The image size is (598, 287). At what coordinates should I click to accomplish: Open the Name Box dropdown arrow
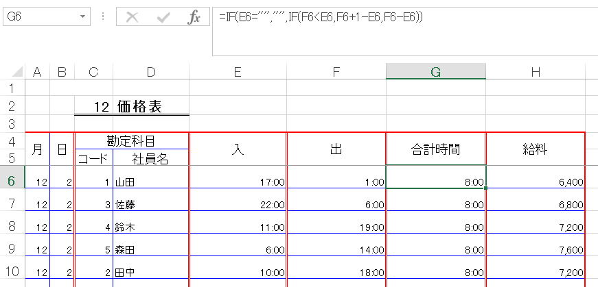83,17
